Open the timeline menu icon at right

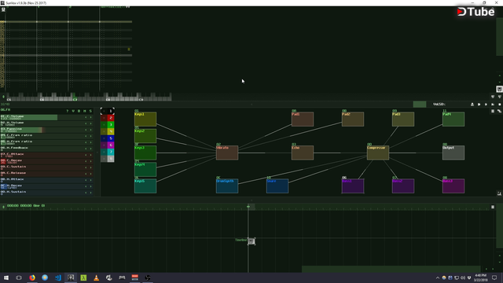click(493, 207)
